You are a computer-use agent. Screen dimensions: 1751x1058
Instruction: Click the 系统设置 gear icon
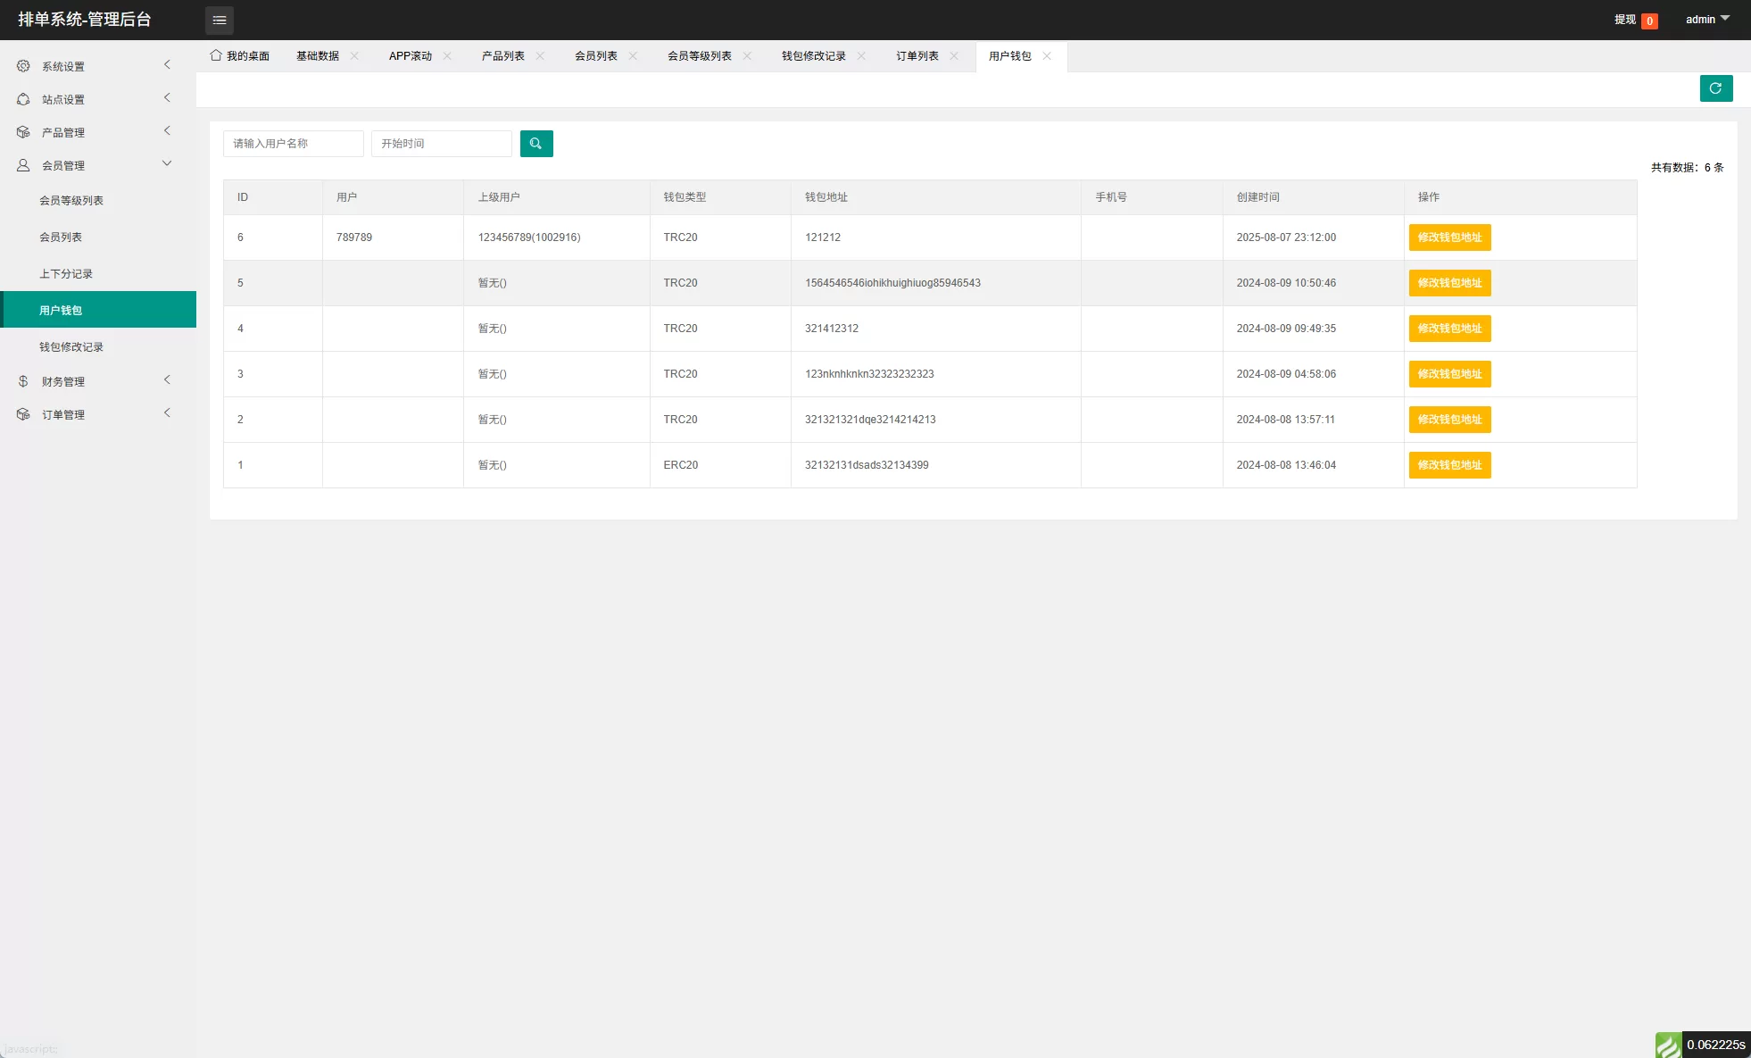23,66
